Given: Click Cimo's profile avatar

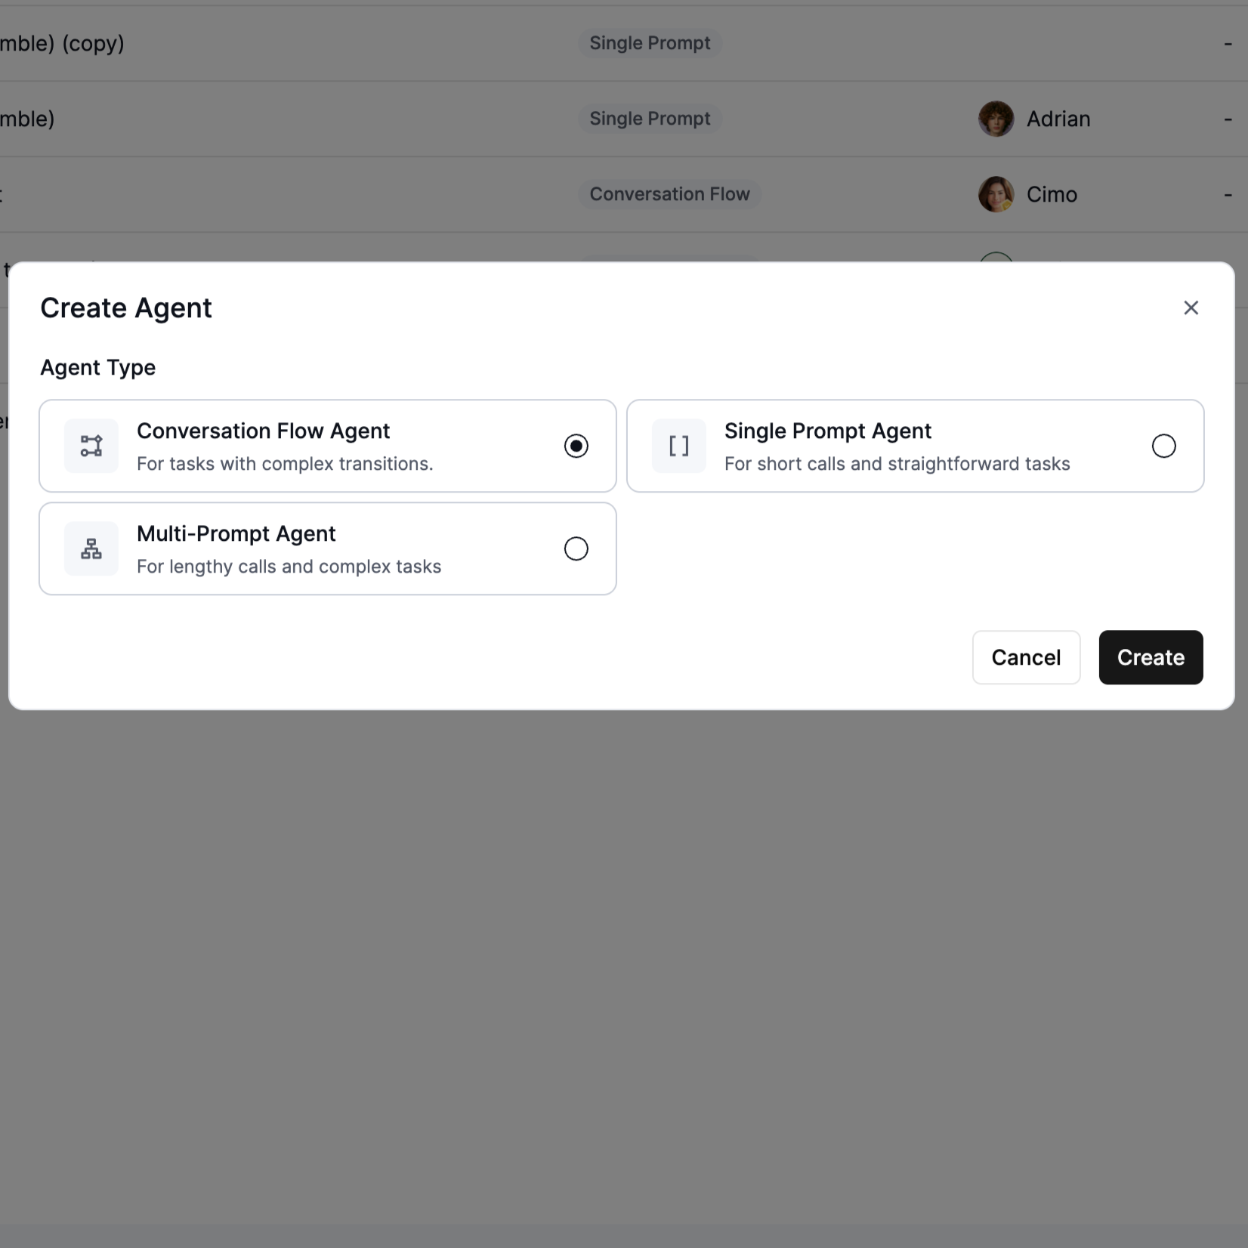Looking at the screenshot, I should pyautogui.click(x=996, y=194).
